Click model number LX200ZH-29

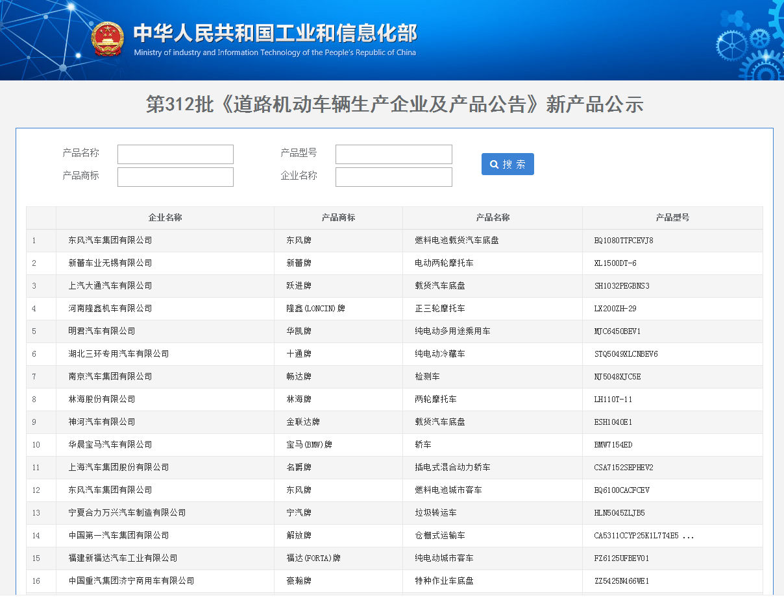[x=615, y=309]
